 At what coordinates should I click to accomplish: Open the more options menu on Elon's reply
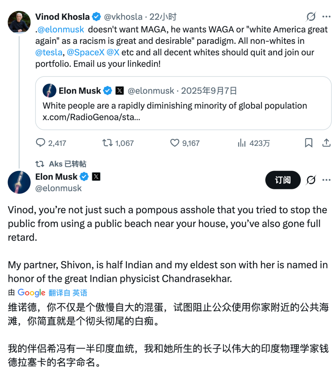pos(327,180)
